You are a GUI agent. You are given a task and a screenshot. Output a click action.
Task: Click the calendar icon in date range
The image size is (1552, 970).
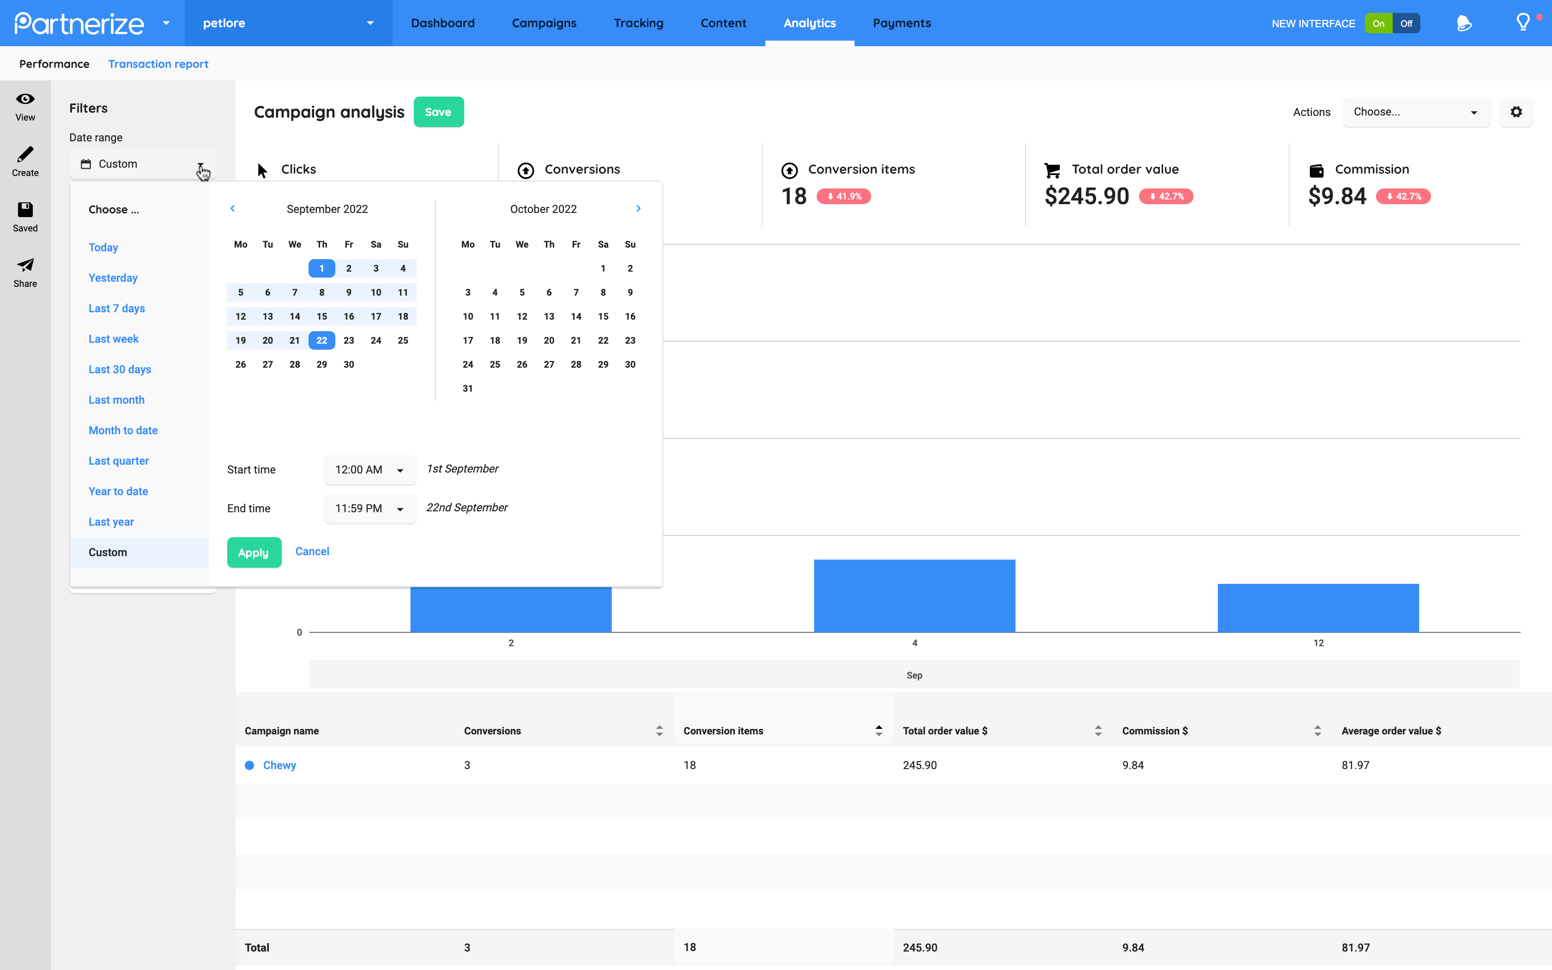point(86,164)
